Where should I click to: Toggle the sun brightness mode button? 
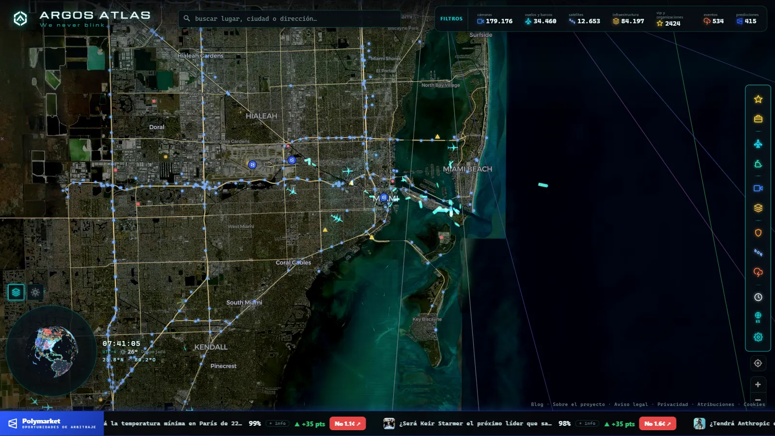(35, 292)
